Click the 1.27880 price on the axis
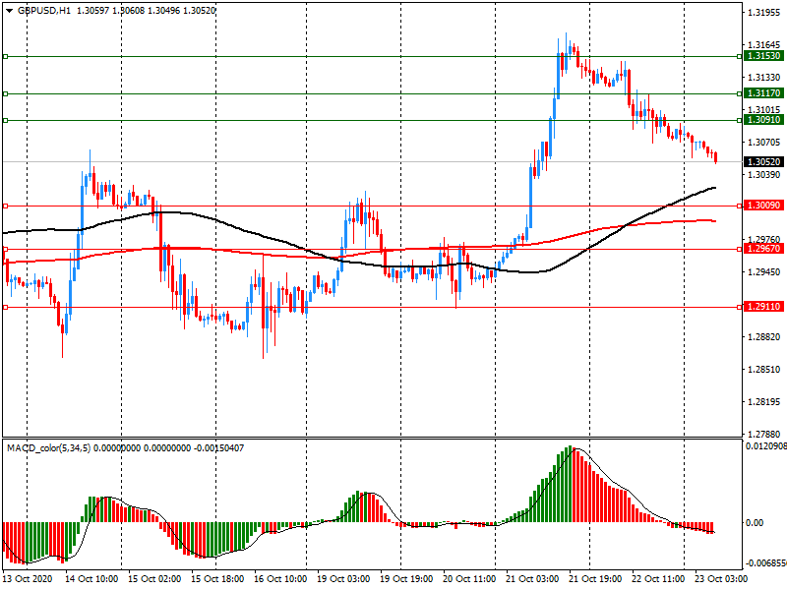Viewport: 787px width, 590px height. (x=763, y=435)
